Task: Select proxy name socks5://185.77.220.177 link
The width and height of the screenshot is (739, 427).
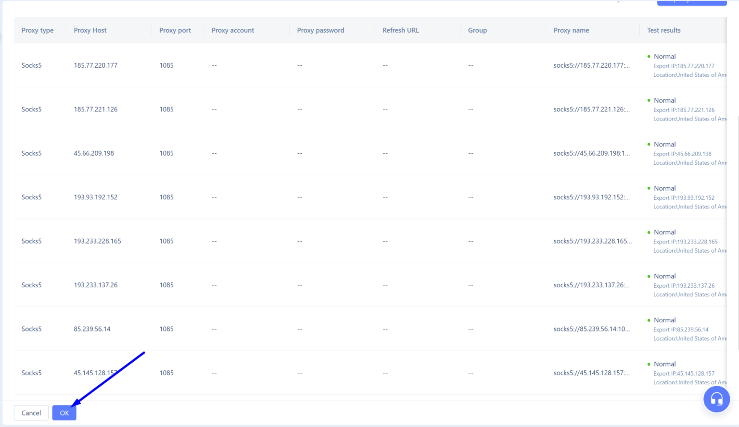Action: [x=592, y=65]
